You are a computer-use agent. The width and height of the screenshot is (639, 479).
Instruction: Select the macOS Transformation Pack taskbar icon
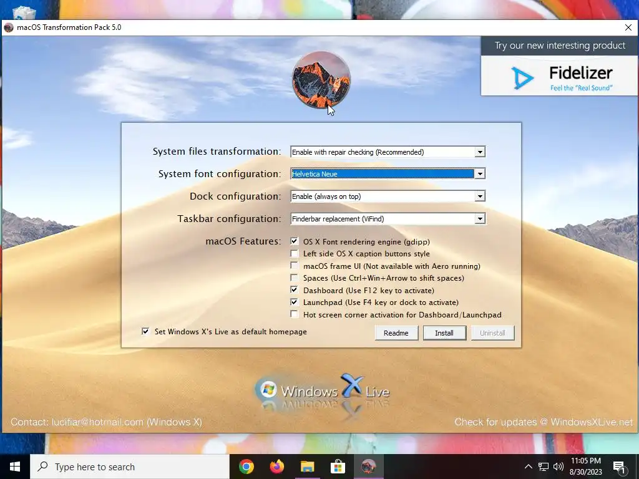(368, 467)
